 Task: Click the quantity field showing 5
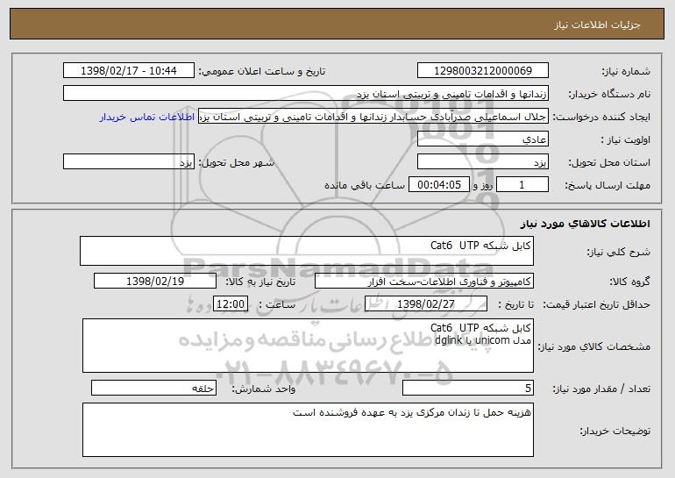point(468,388)
